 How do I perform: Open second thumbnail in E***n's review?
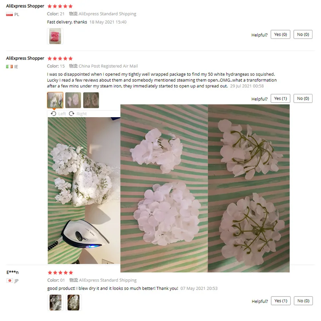(73, 303)
